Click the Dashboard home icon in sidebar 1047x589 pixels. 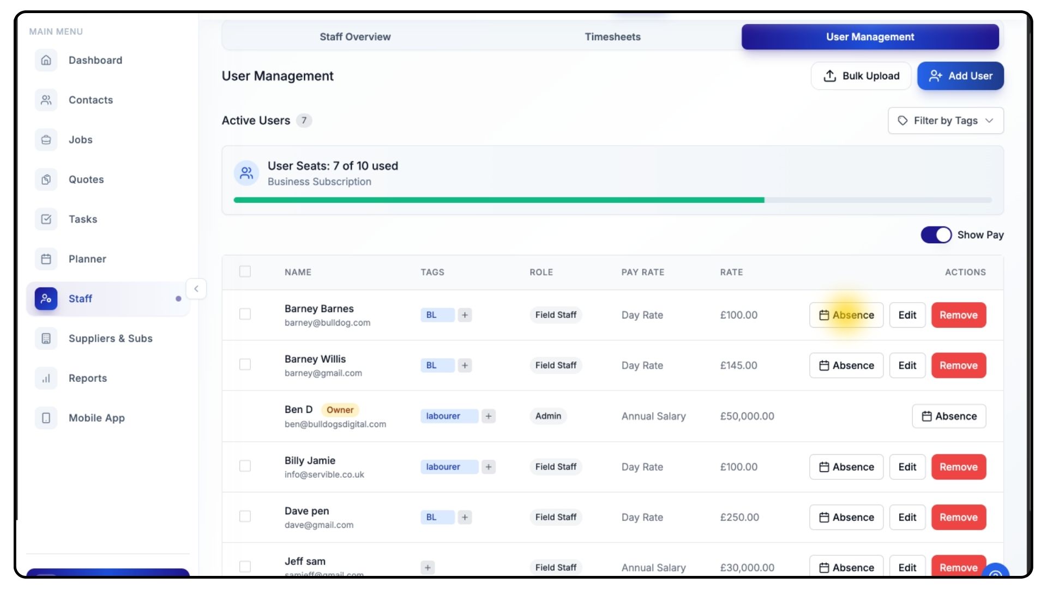pyautogui.click(x=46, y=60)
